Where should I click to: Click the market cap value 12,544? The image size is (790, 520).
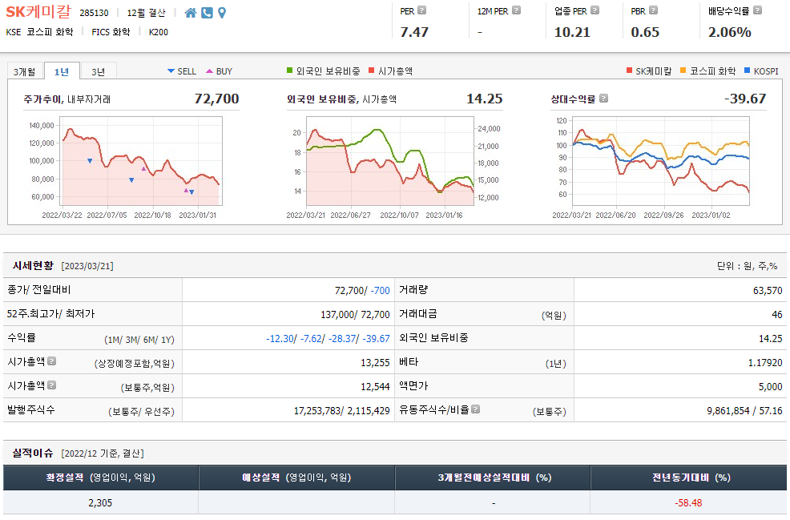tap(375, 386)
